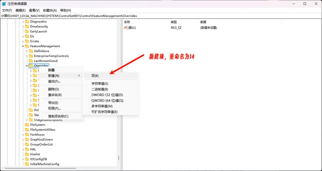Viewport: 322px width, 171px height.
Task: Expand the Els tree node
Action: (23, 36)
